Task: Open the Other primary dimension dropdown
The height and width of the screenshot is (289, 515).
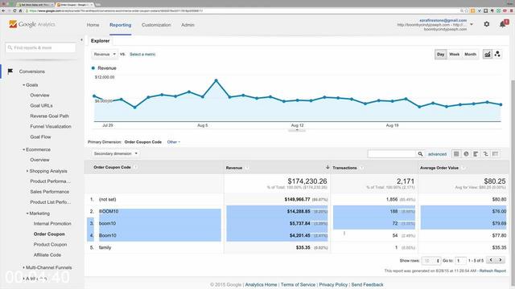Action: [174, 142]
